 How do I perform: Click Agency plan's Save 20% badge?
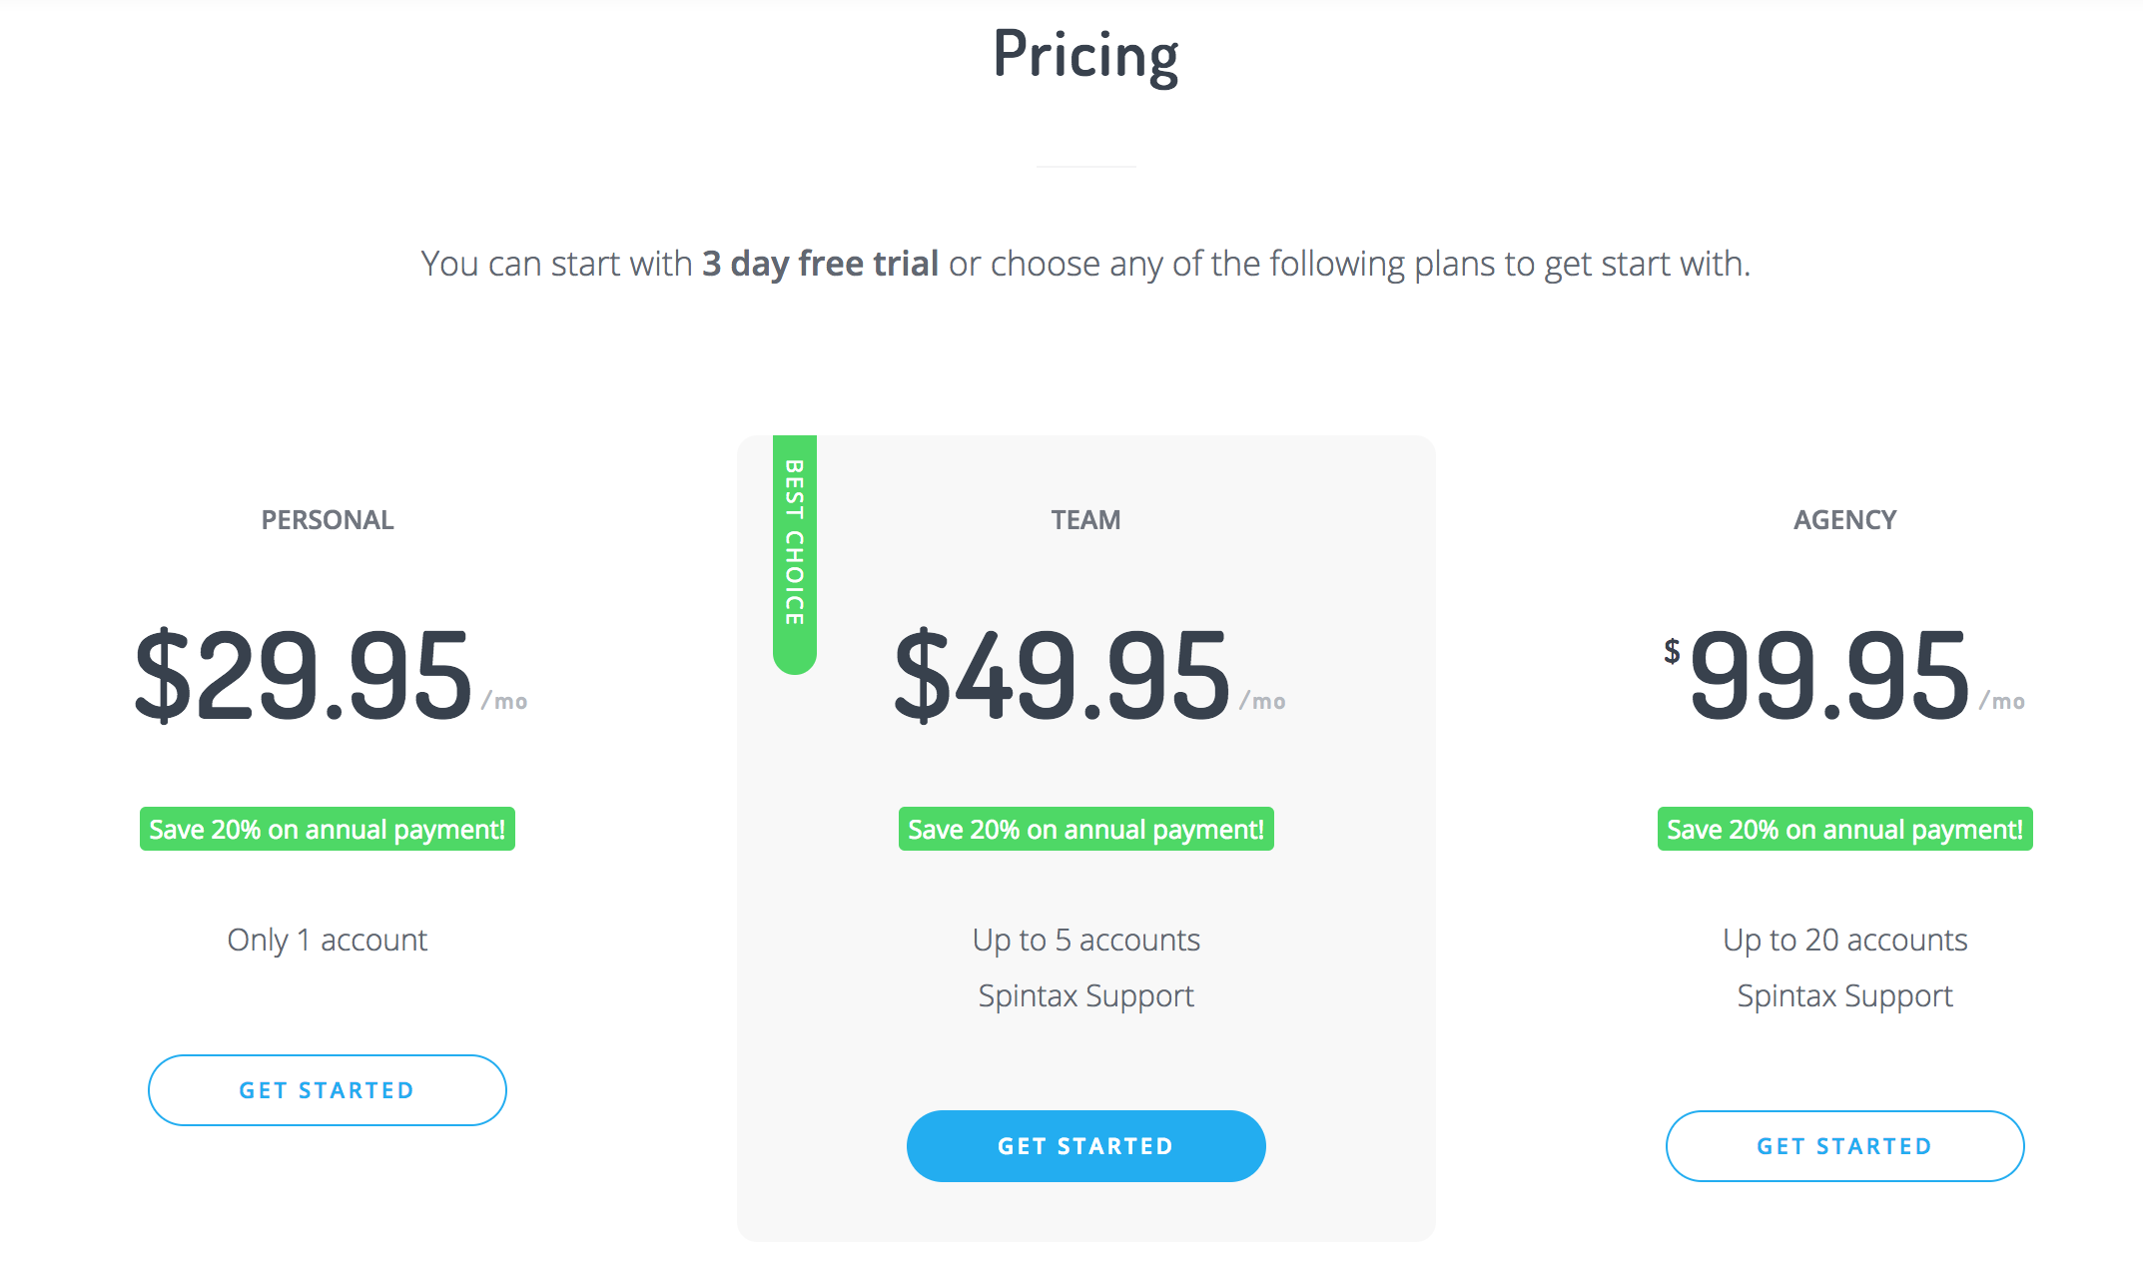tap(1844, 830)
